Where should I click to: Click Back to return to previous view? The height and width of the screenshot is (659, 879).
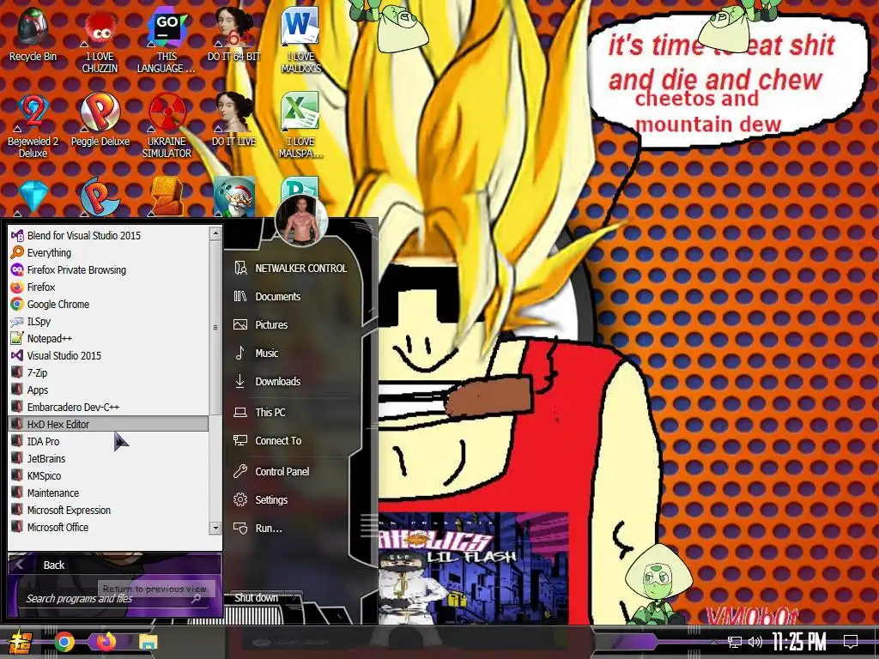click(x=114, y=565)
